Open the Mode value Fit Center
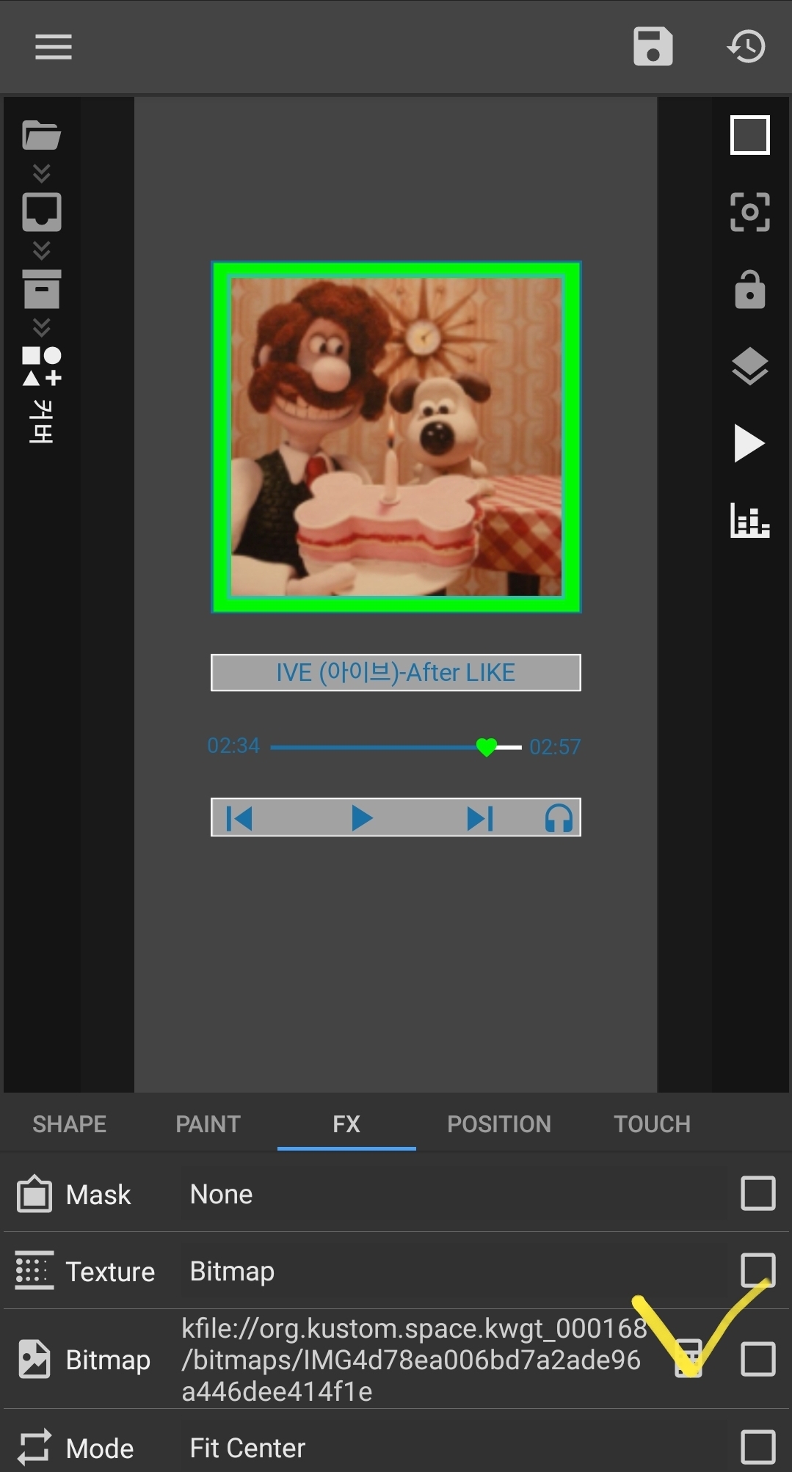 pyautogui.click(x=454, y=1447)
